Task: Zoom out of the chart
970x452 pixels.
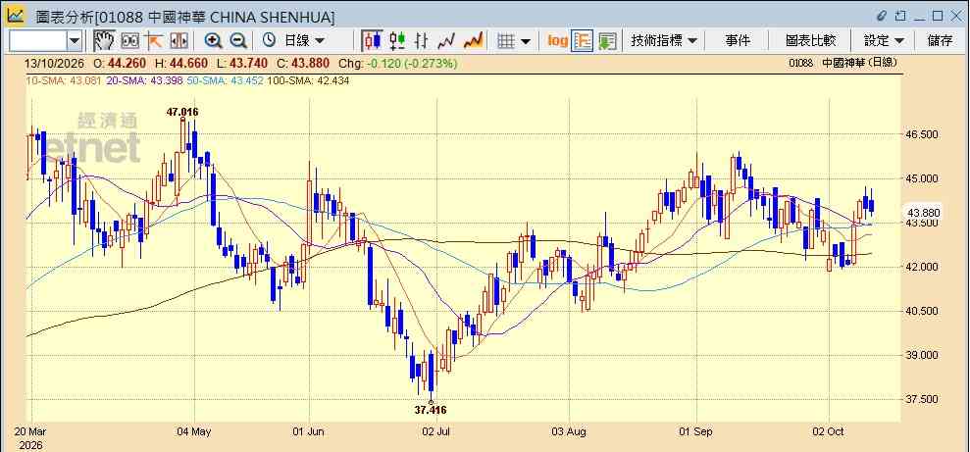Action: [x=238, y=41]
